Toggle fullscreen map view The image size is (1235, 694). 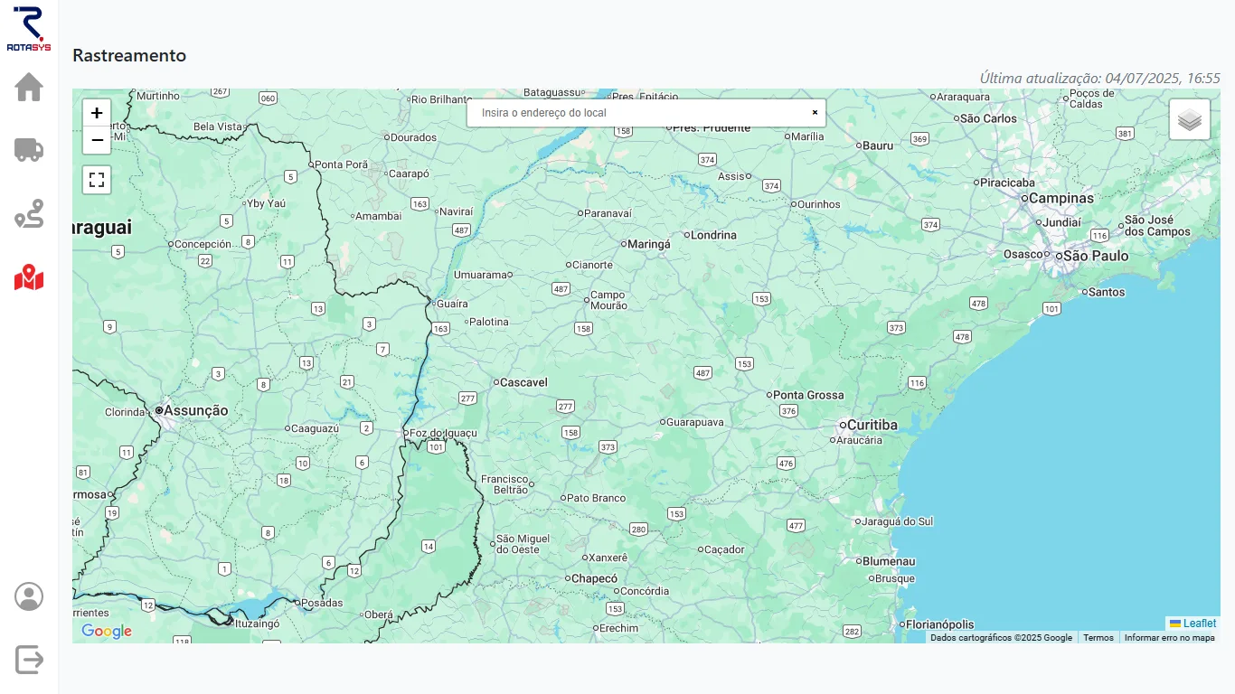(97, 180)
